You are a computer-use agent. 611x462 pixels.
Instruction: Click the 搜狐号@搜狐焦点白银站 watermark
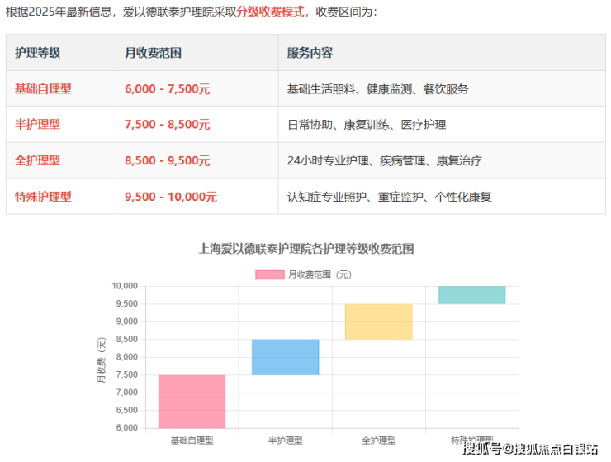[530, 449]
